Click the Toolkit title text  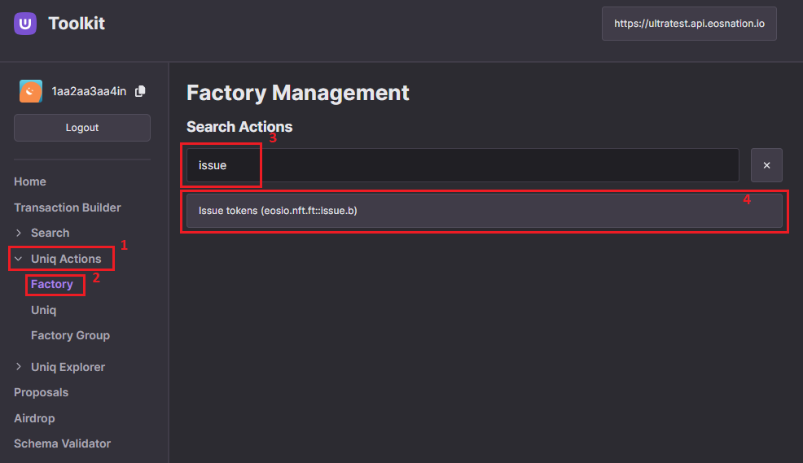click(x=77, y=24)
